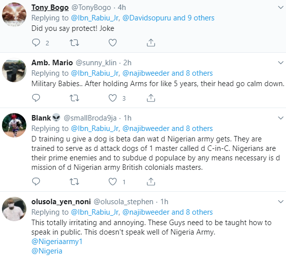The width and height of the screenshot is (286, 256).
Task: Like Tony Bogo's 'Did you say protect' tweet
Action: tap(112, 43)
